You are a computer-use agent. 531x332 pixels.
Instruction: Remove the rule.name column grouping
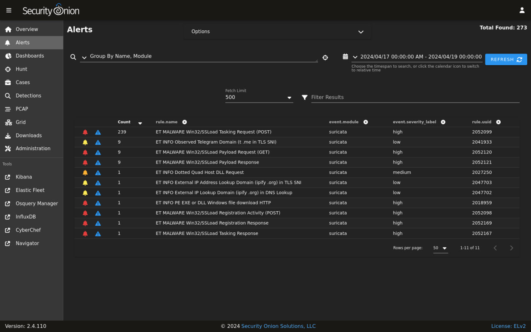pos(185,122)
